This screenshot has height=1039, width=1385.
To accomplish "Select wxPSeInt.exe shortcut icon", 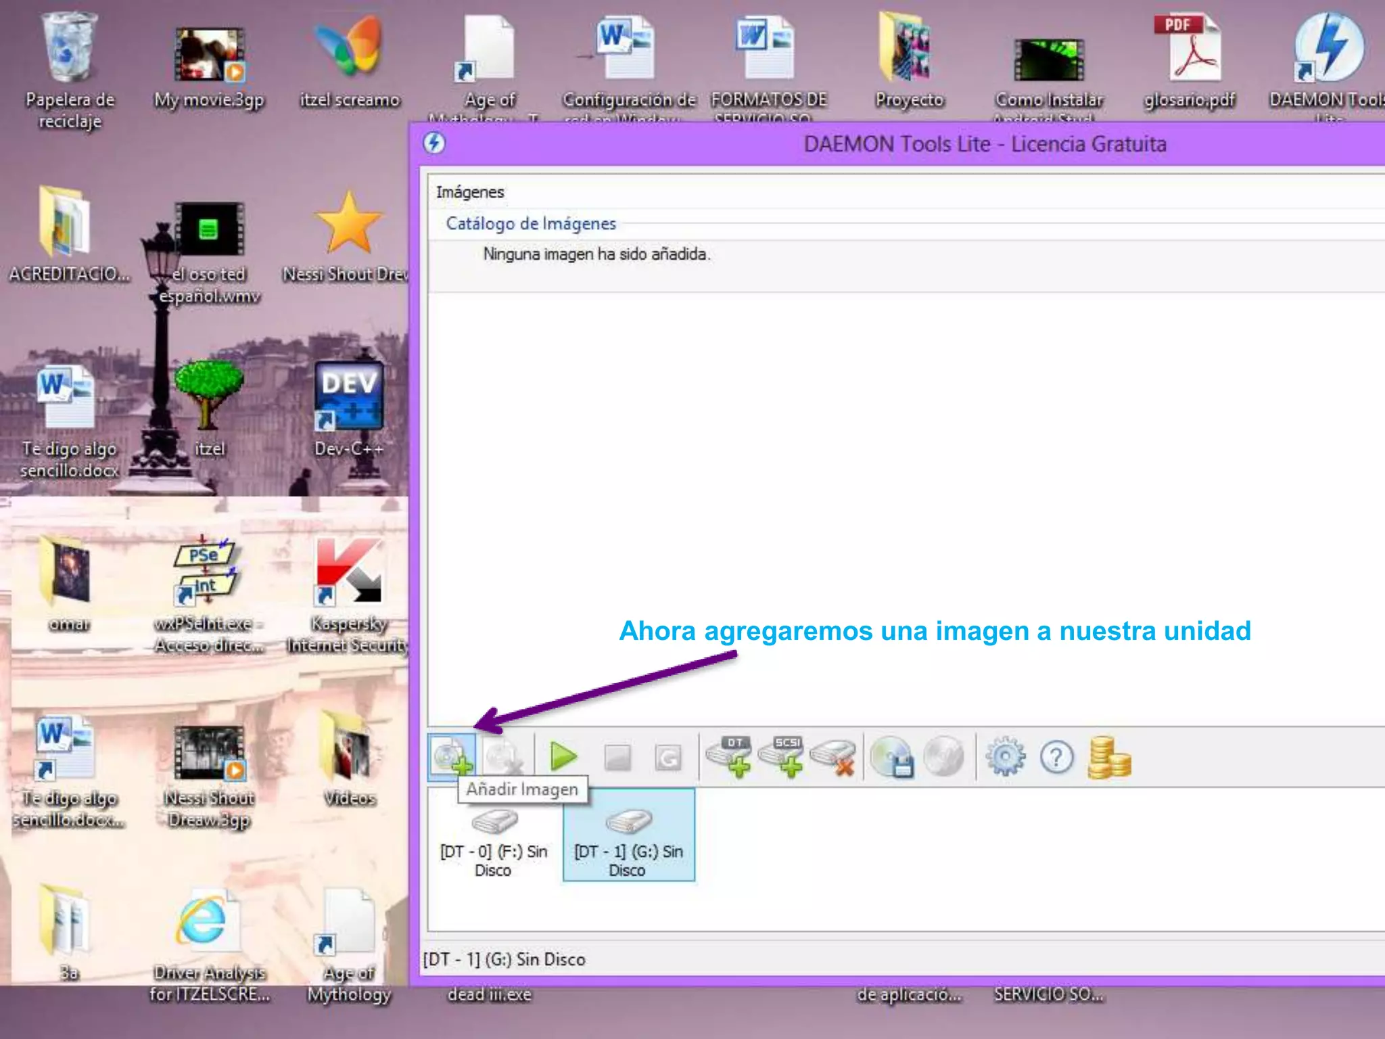I will click(209, 594).
